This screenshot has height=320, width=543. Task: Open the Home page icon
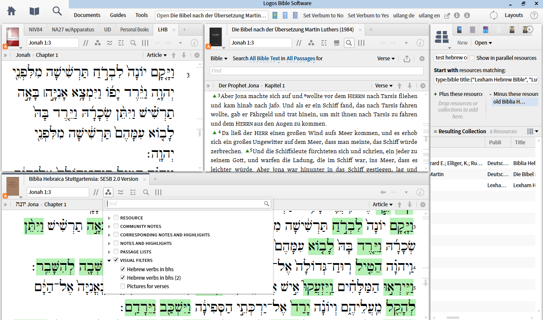point(11,11)
